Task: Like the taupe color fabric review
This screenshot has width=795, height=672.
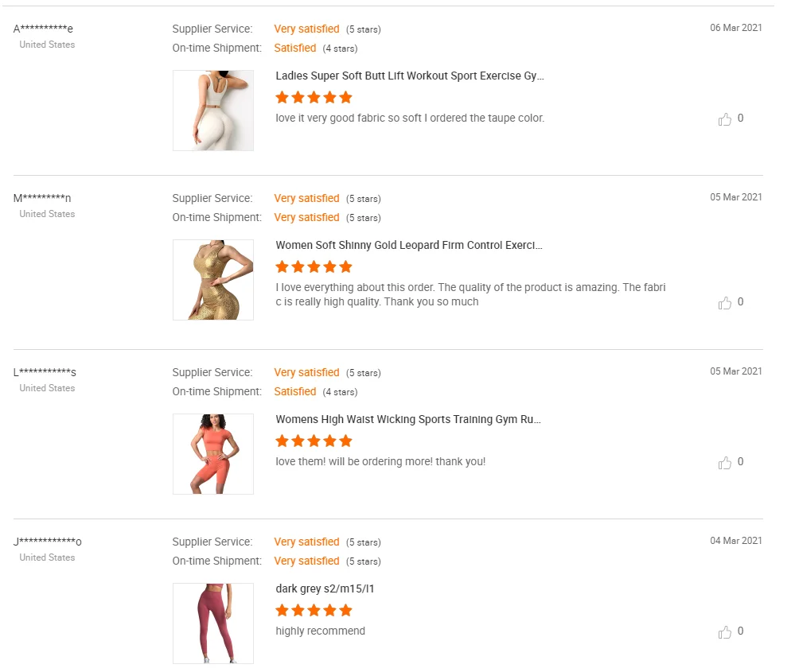Action: [725, 119]
